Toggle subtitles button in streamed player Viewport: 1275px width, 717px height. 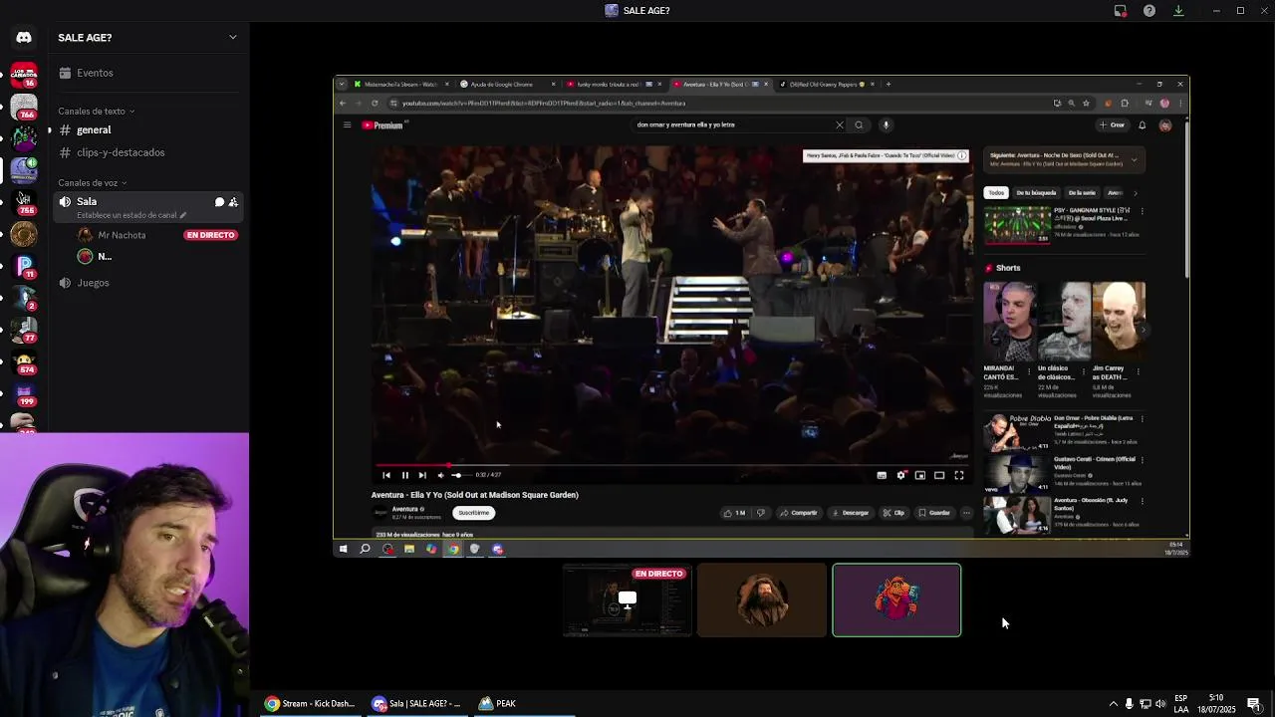(882, 475)
